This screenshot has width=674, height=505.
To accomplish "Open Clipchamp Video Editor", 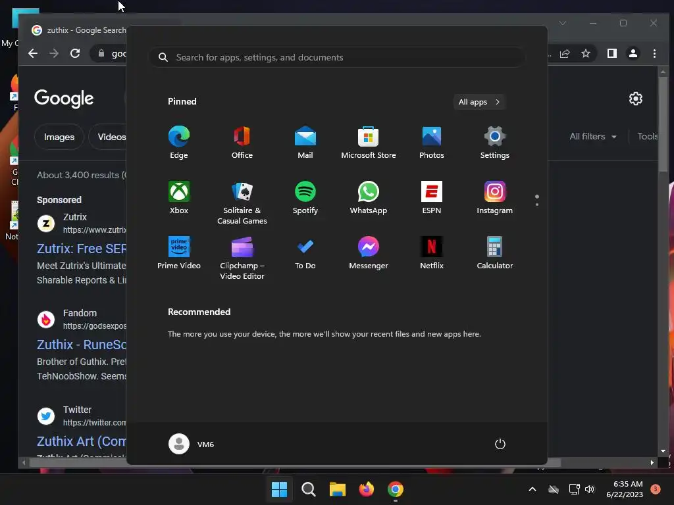I will (x=242, y=258).
